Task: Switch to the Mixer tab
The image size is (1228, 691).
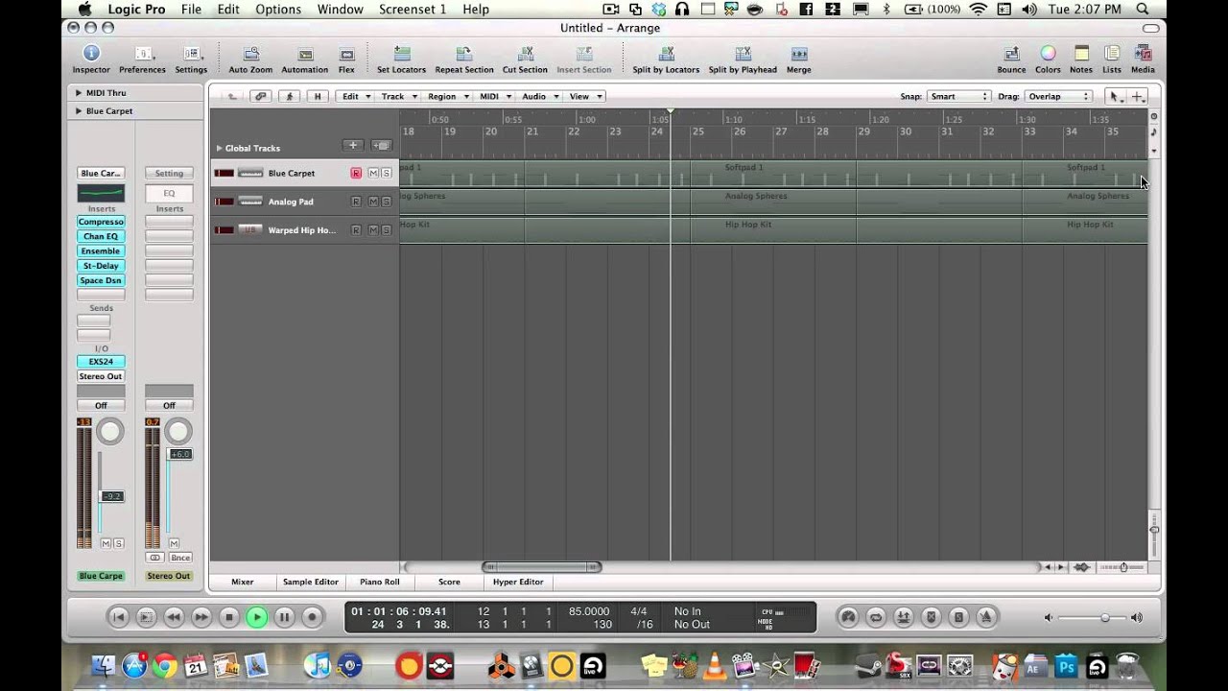Action: coord(243,582)
